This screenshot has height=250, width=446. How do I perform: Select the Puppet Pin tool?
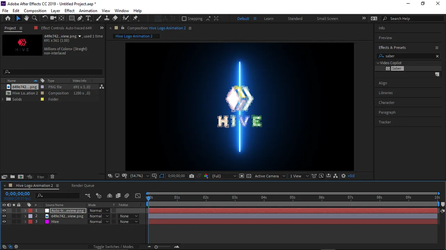(136, 18)
